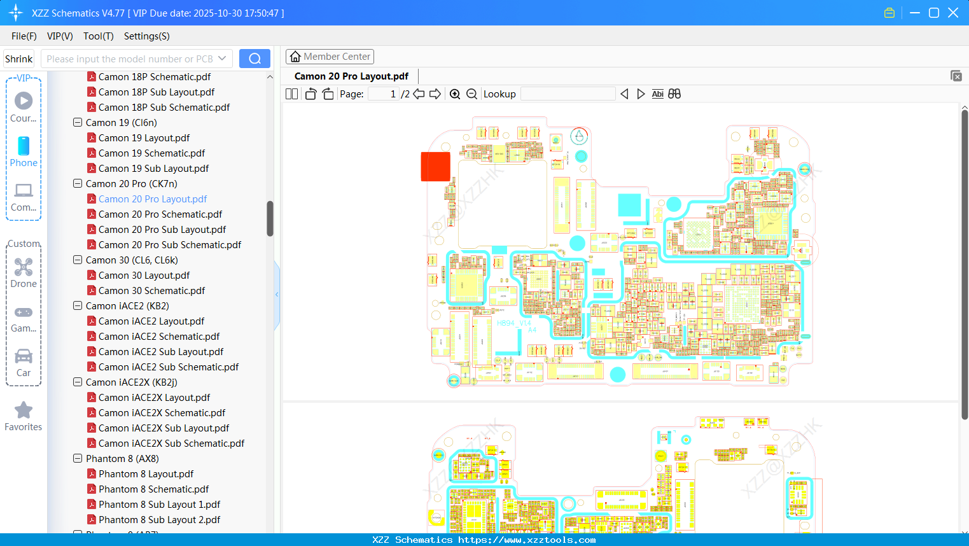This screenshot has width=969, height=546.
Task: Open Camon 19 Layout.pdf
Action: (x=144, y=137)
